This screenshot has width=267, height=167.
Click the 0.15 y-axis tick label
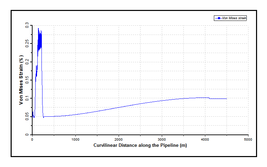pyautogui.click(x=26, y=80)
